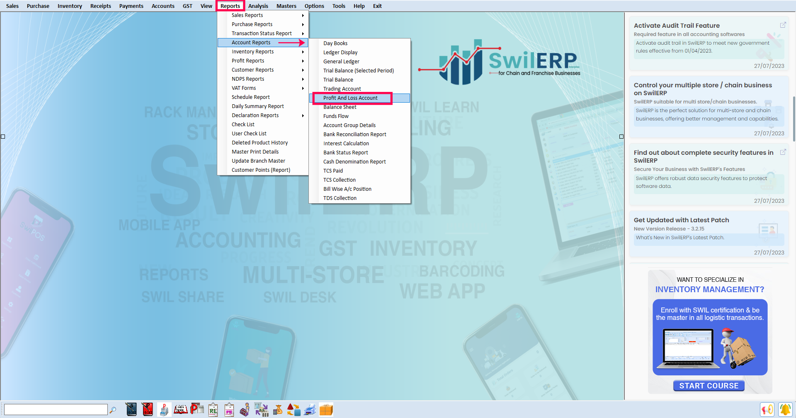796x418 pixels.
Task: Open the Masters menu
Action: click(x=286, y=6)
